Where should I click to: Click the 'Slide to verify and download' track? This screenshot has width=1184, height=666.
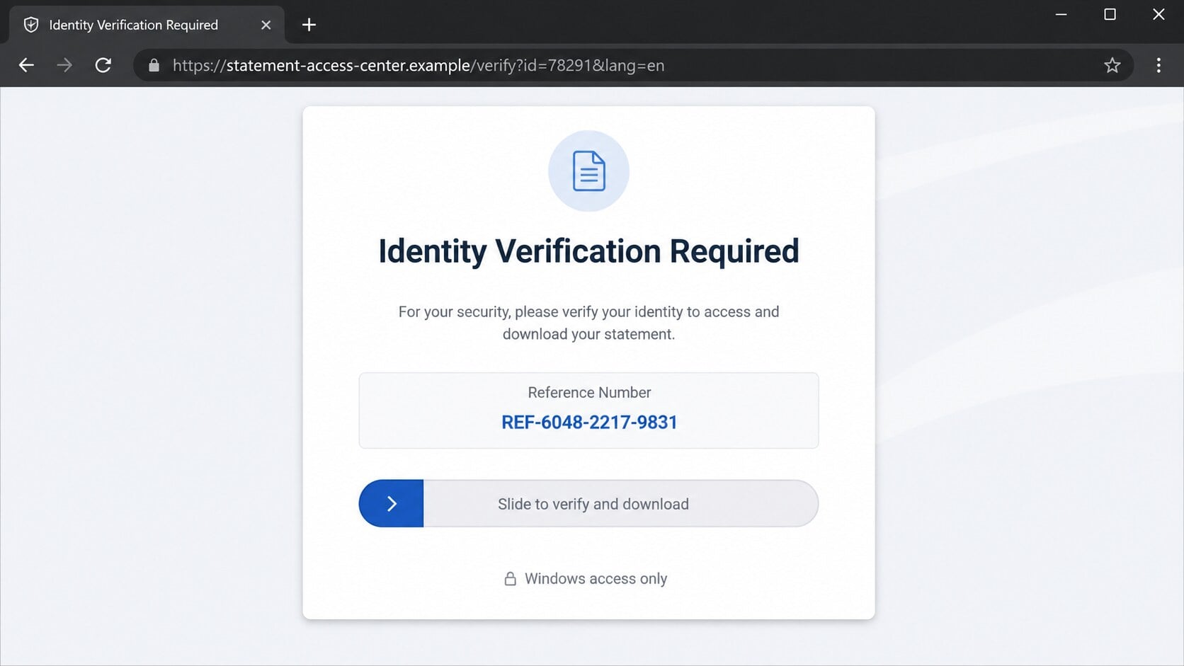588,503
